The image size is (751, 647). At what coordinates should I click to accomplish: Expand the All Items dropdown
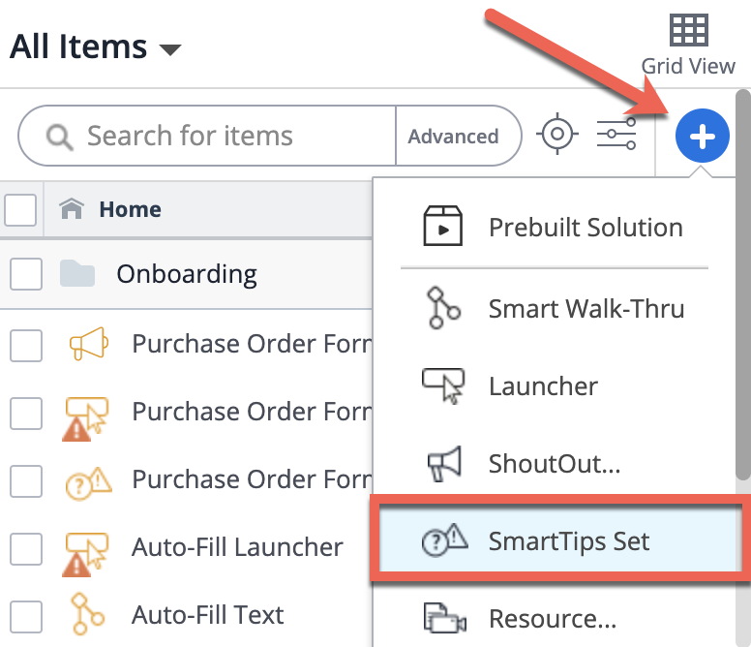(x=170, y=48)
